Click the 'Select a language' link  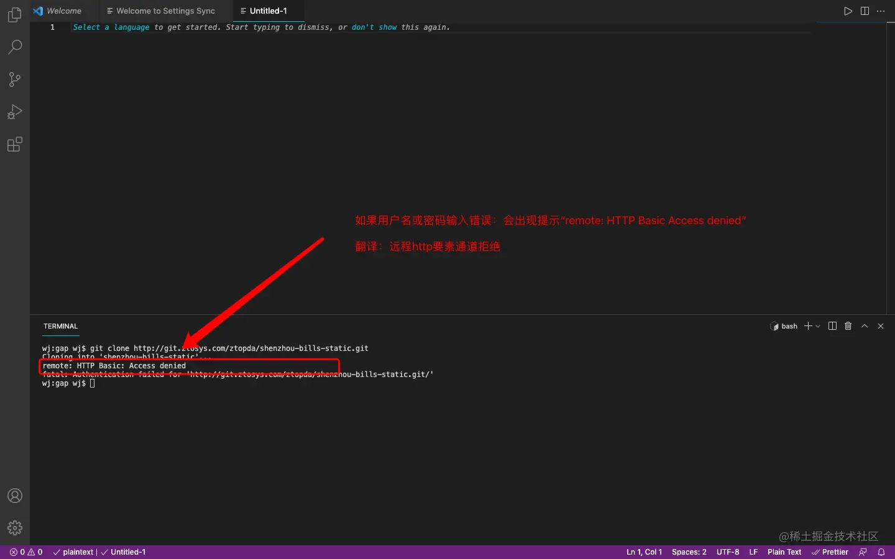111,27
